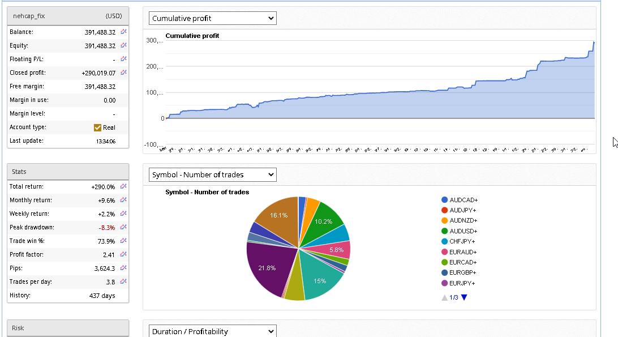The width and height of the screenshot is (618, 337).
Task: Toggle CHFJPY+ series in legend
Action: [462, 241]
